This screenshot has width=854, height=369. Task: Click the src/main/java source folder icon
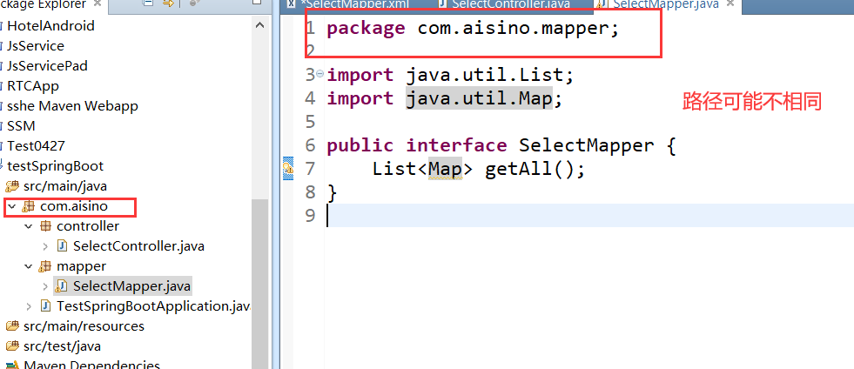click(12, 186)
